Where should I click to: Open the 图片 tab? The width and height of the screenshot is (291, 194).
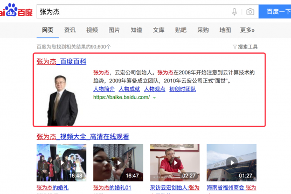(x=114, y=30)
